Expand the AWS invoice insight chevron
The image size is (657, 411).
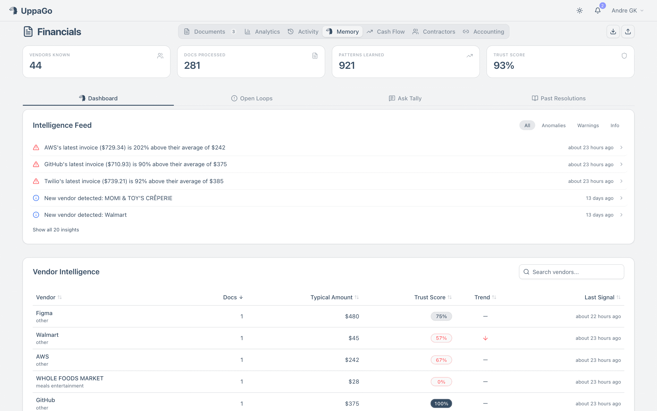pyautogui.click(x=621, y=147)
